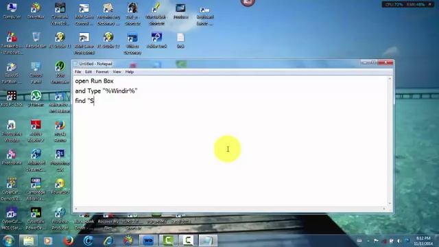Click the Notepad taskbar button
Image resolution: width=439 pixels, height=247 pixels.
[x=208, y=241]
